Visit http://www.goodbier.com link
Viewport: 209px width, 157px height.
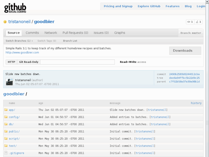point(22,52)
